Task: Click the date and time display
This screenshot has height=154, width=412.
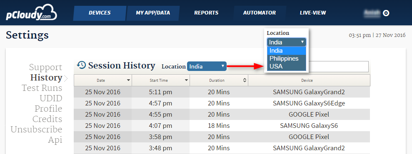Action: click(377, 35)
